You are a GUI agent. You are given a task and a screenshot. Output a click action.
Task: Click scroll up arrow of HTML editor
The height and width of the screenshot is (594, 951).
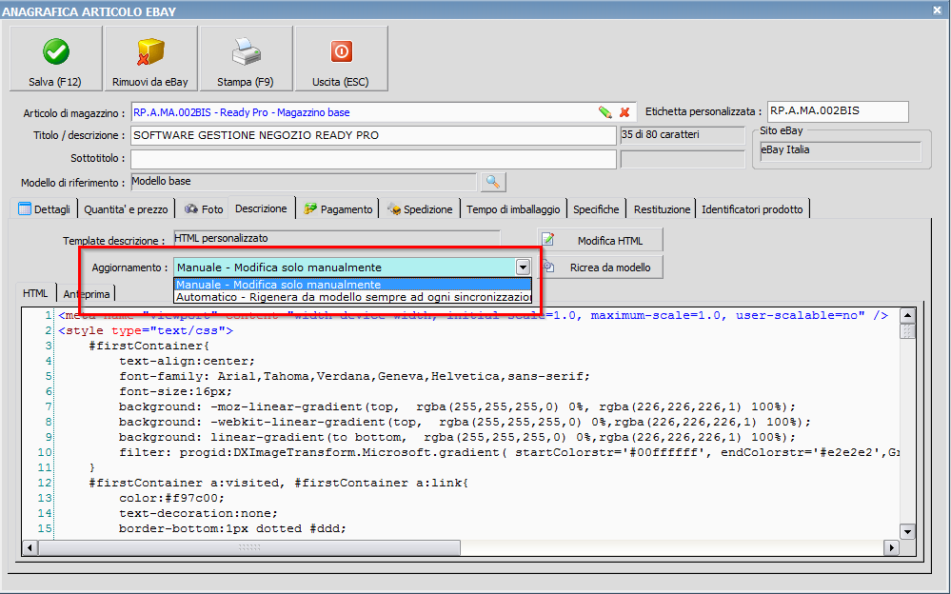907,315
